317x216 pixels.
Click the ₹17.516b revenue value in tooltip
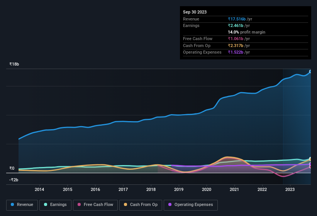tap(237, 19)
